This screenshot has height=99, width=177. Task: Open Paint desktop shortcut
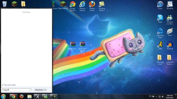tap(170, 32)
